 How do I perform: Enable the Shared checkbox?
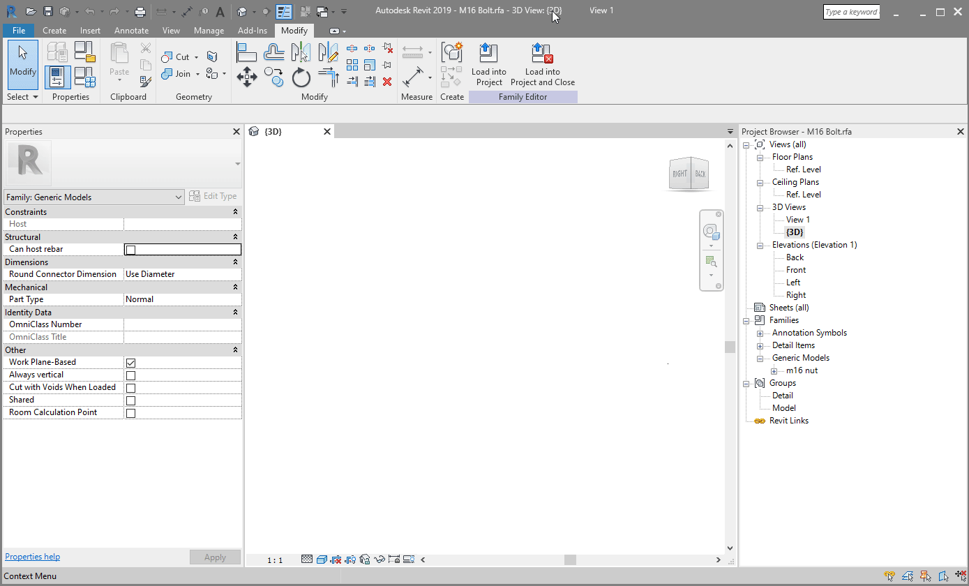130,400
